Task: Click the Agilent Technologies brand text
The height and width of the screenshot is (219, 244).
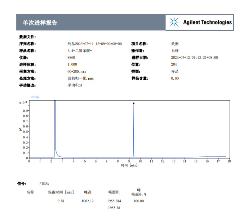Action: 207,22
